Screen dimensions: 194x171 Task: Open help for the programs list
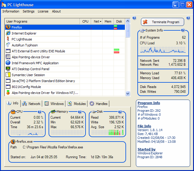[134, 18]
